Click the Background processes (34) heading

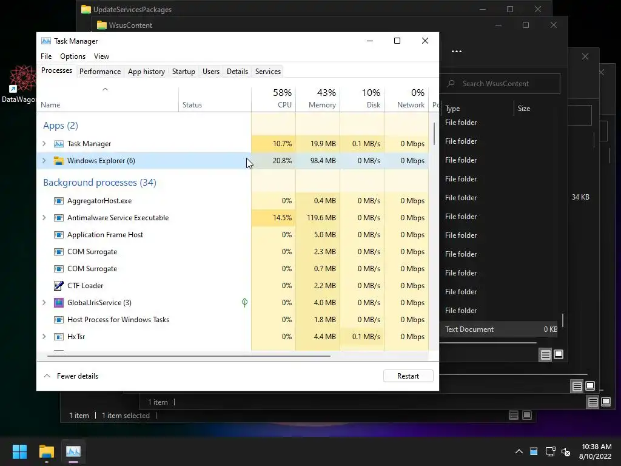[x=100, y=183]
